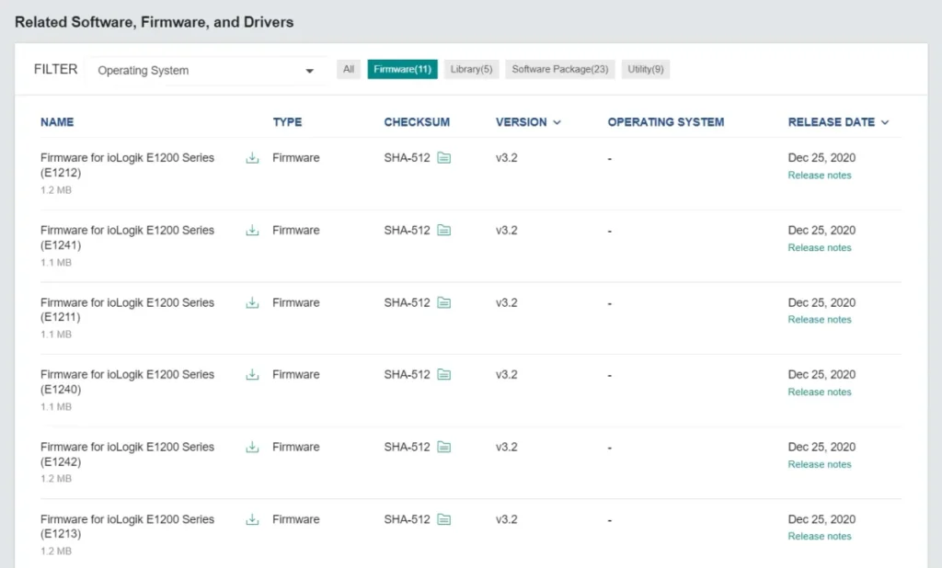
Task: Switch to the Software Package(23) tab
Action: pyautogui.click(x=560, y=69)
